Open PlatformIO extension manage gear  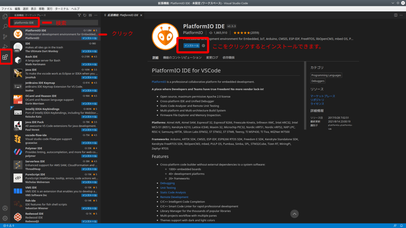[203, 46]
